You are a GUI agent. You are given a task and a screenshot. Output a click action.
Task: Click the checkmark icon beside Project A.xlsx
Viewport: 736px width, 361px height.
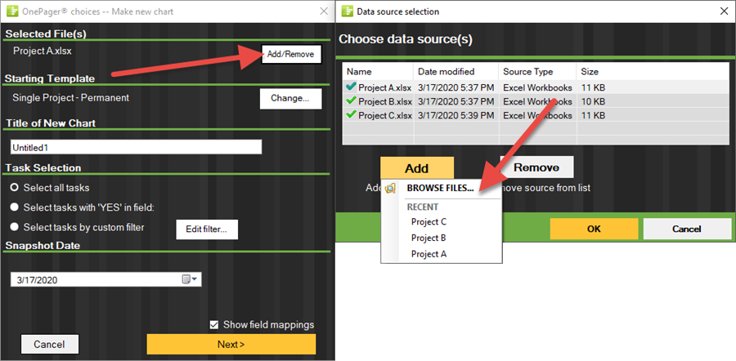click(x=351, y=87)
